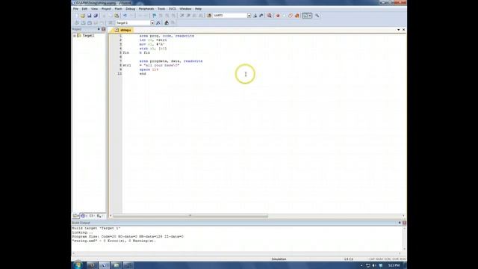Click the Find in Files icon
478x269 pixels.
[x=209, y=16]
